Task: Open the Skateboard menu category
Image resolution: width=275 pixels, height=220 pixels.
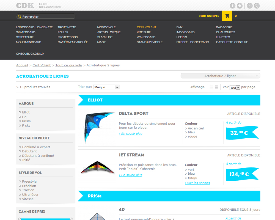Action: click(x=26, y=32)
